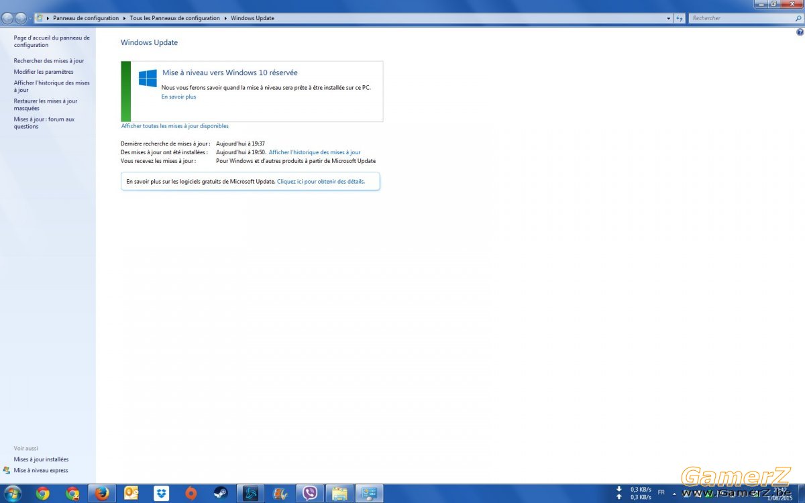The image size is (805, 503).
Task: Open File Explorer from the taskbar
Action: pos(340,494)
